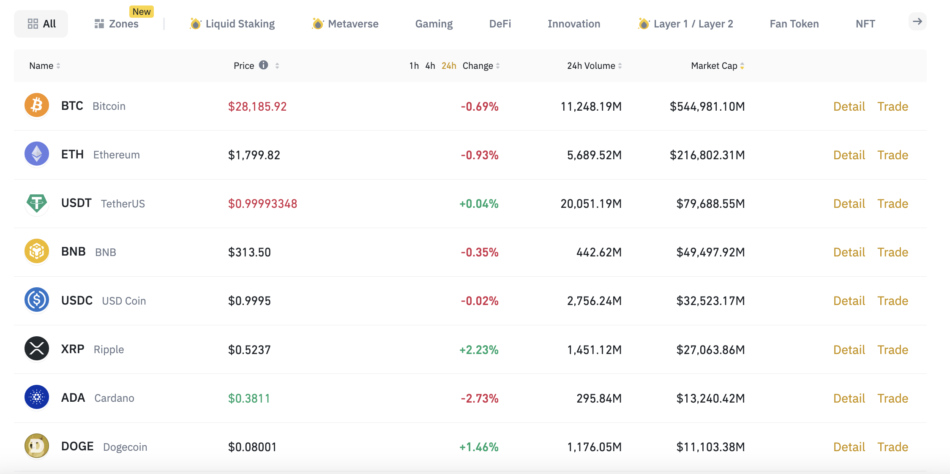Image resolution: width=950 pixels, height=474 pixels.
Task: Switch to the NFT category
Action: point(865,24)
